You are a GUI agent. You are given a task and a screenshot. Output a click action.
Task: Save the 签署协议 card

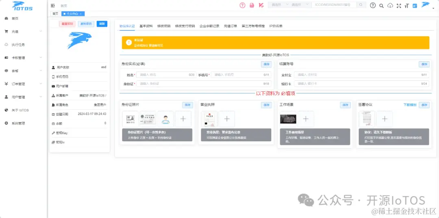point(424,105)
